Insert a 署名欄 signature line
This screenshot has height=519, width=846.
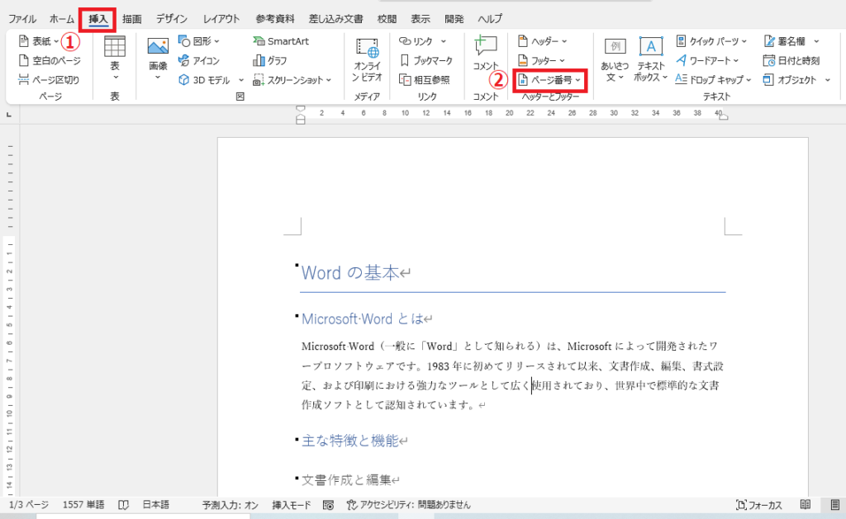pyautogui.click(x=785, y=41)
